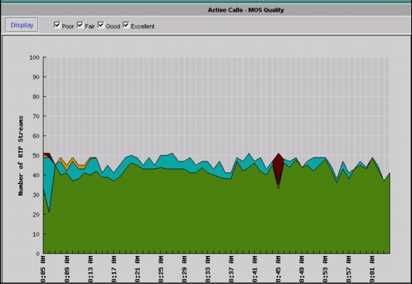Click the orange Fair area near 8:09 AM

tap(66, 165)
